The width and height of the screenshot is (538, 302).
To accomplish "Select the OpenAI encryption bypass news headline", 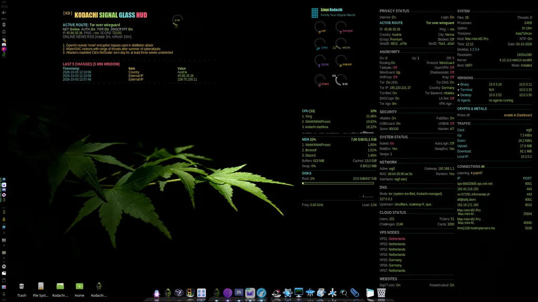I will pos(108,45).
